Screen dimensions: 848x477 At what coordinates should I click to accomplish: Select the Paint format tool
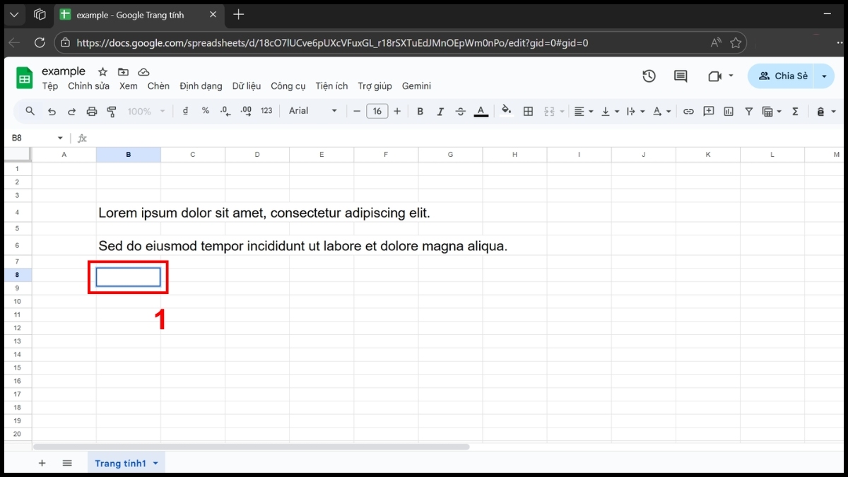pyautogui.click(x=112, y=111)
